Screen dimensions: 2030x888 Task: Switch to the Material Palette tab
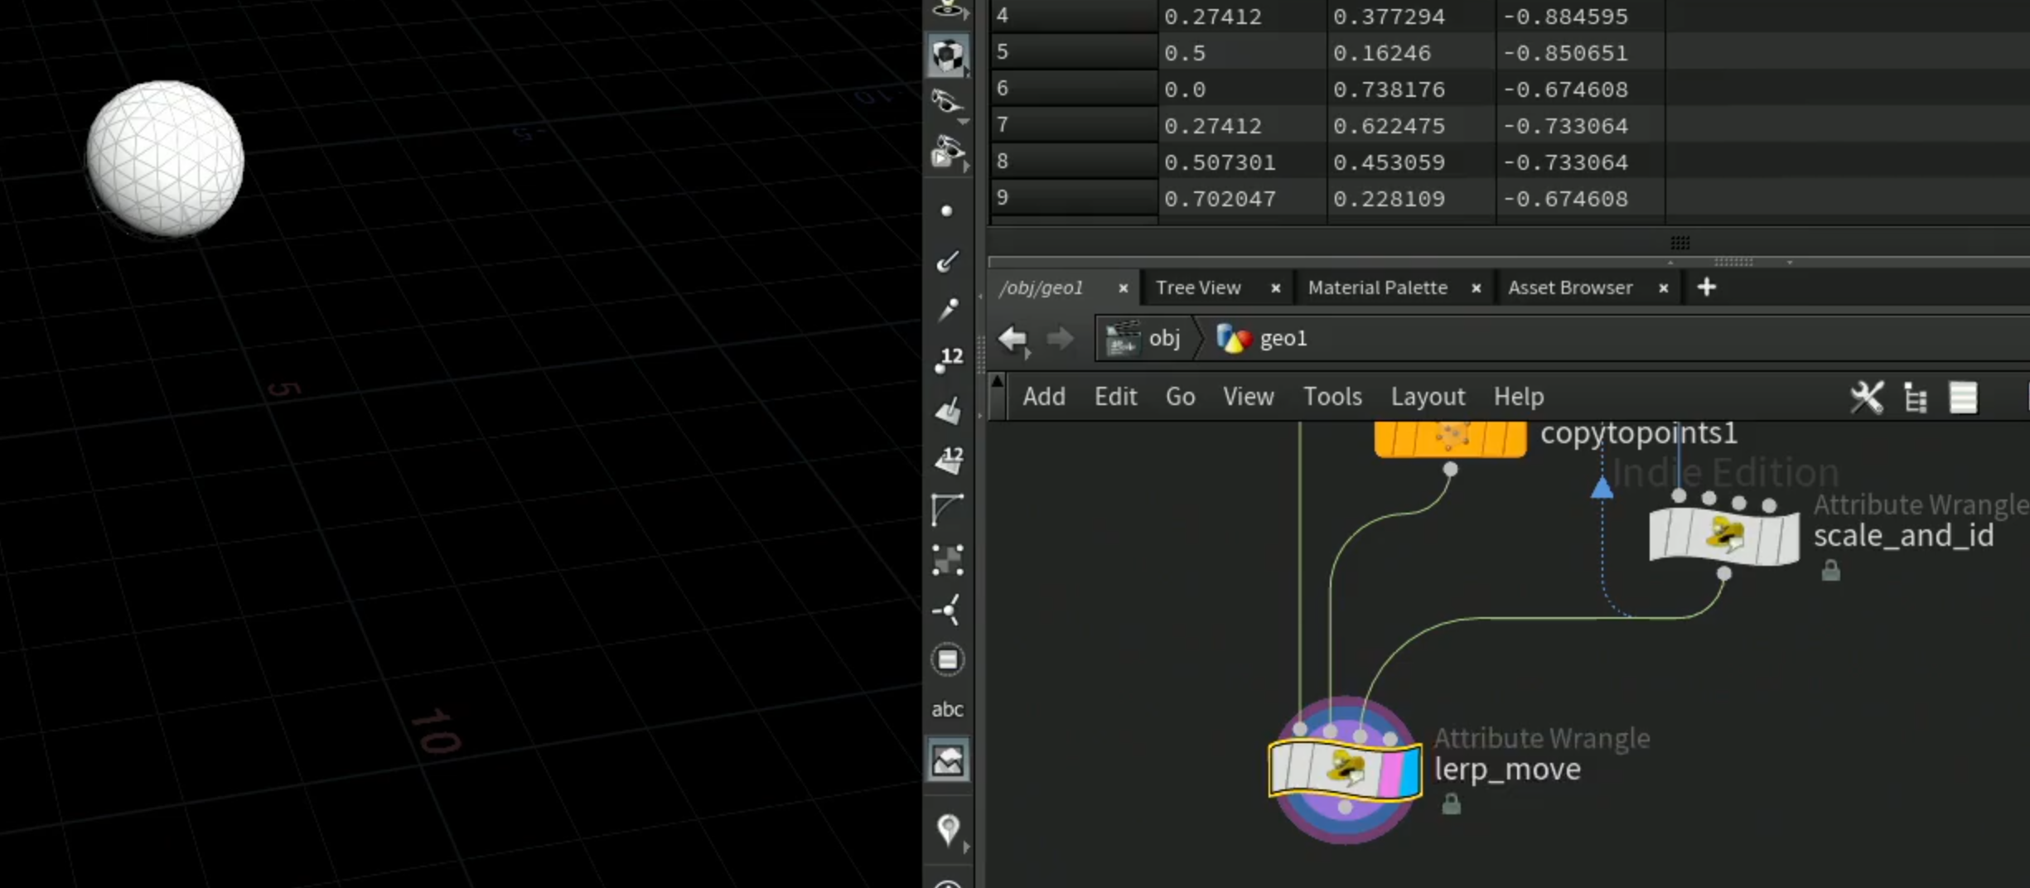(1377, 287)
